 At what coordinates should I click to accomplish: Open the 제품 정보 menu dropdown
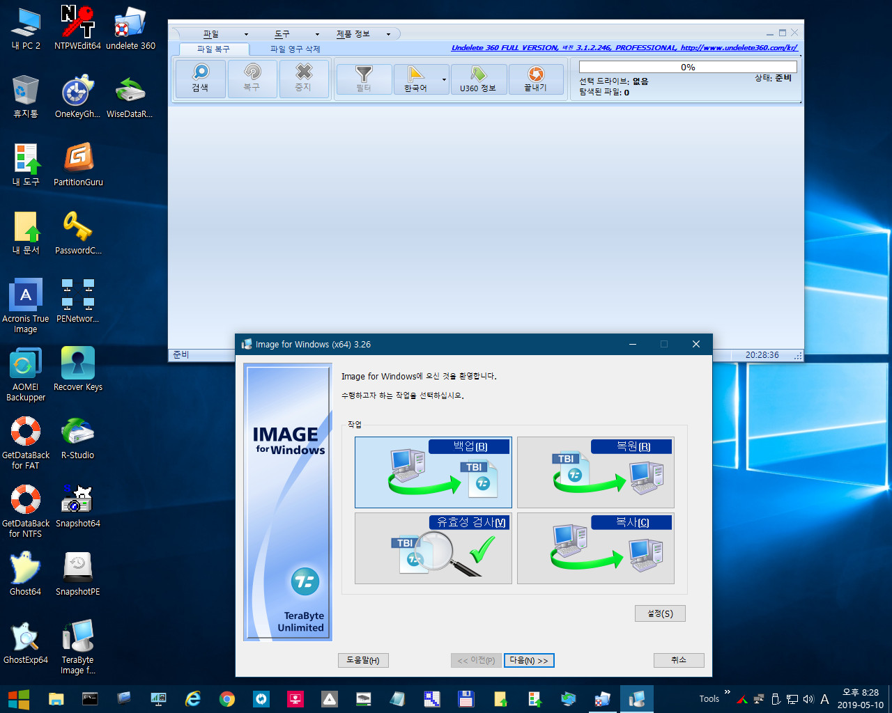(364, 33)
